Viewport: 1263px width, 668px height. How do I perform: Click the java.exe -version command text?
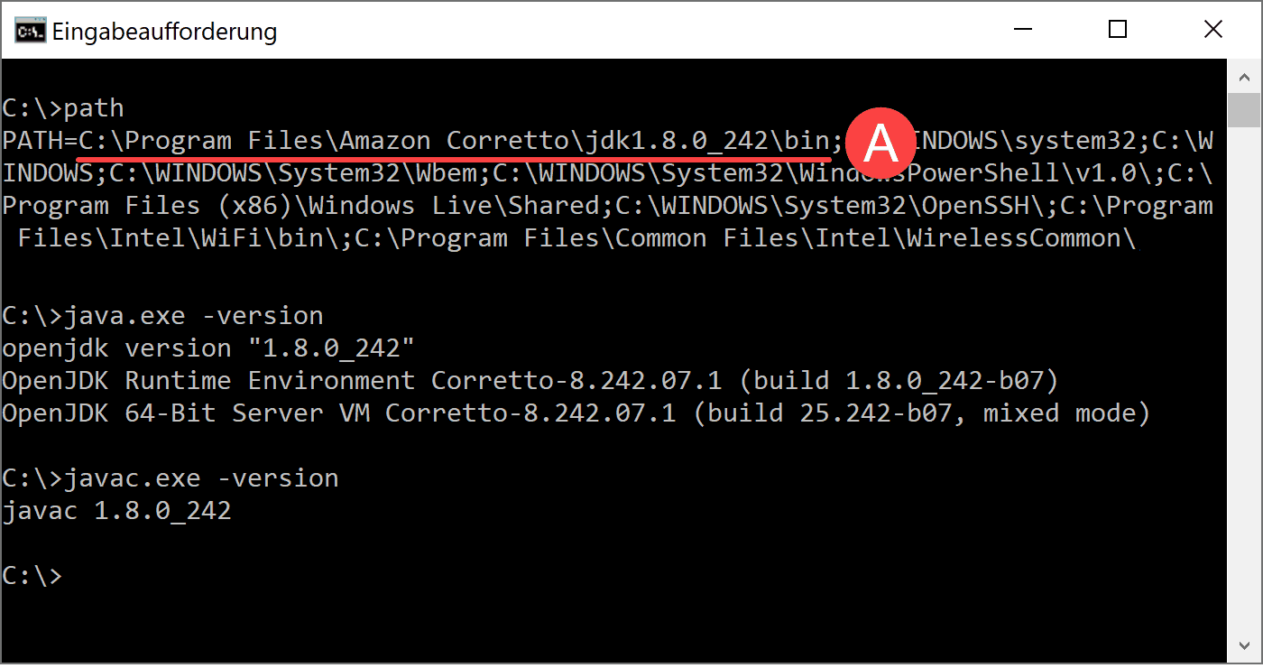click(162, 314)
